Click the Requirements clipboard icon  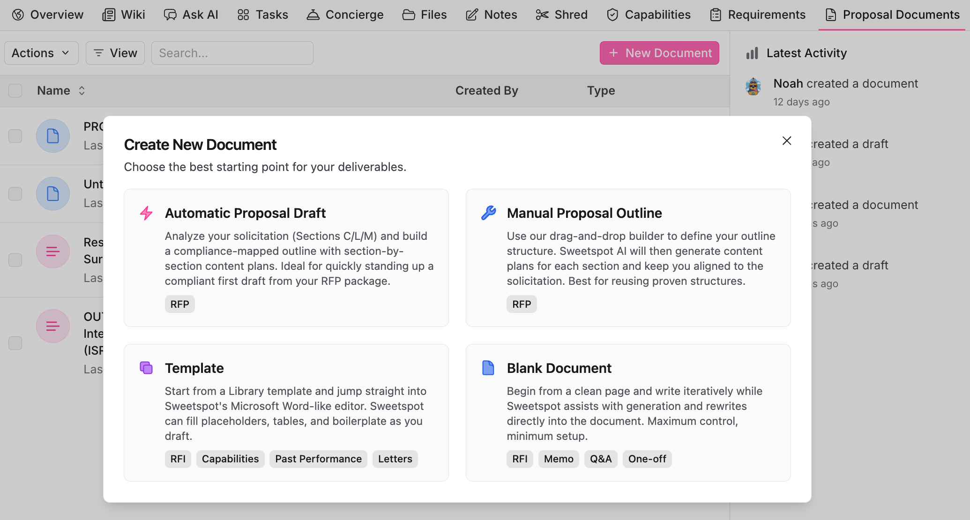(x=716, y=15)
